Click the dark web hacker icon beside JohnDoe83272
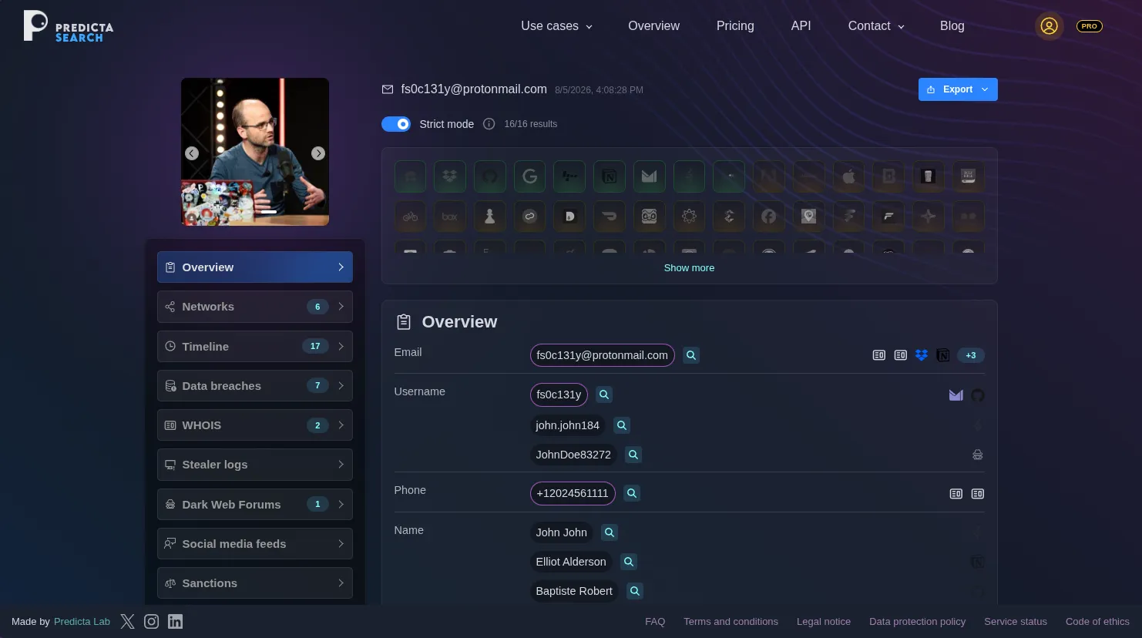The image size is (1142, 638). point(978,455)
